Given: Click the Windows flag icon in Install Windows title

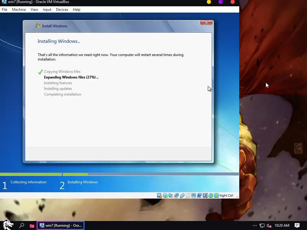Looking at the screenshot, I should click(x=37, y=26).
